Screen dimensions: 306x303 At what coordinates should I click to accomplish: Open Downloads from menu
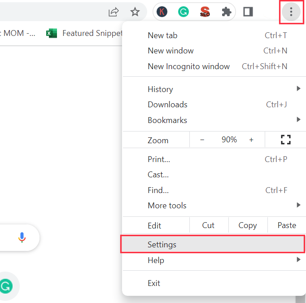pyautogui.click(x=214, y=105)
